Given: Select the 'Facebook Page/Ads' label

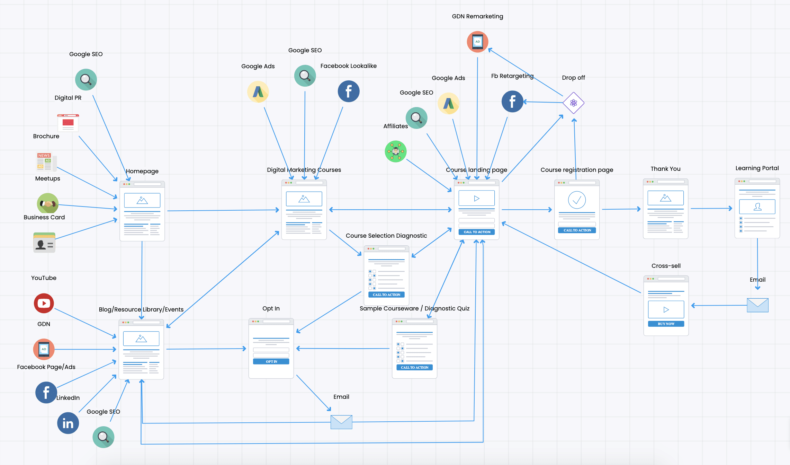Looking at the screenshot, I should (46, 367).
